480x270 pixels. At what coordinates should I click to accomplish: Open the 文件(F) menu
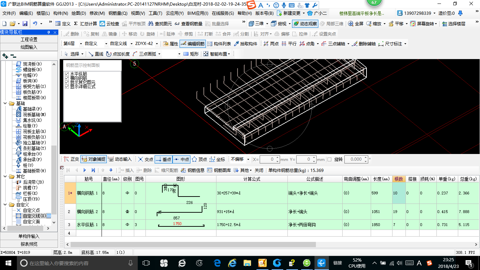pos(9,13)
